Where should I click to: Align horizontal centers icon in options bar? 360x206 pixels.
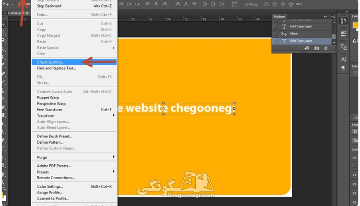[156, 4]
